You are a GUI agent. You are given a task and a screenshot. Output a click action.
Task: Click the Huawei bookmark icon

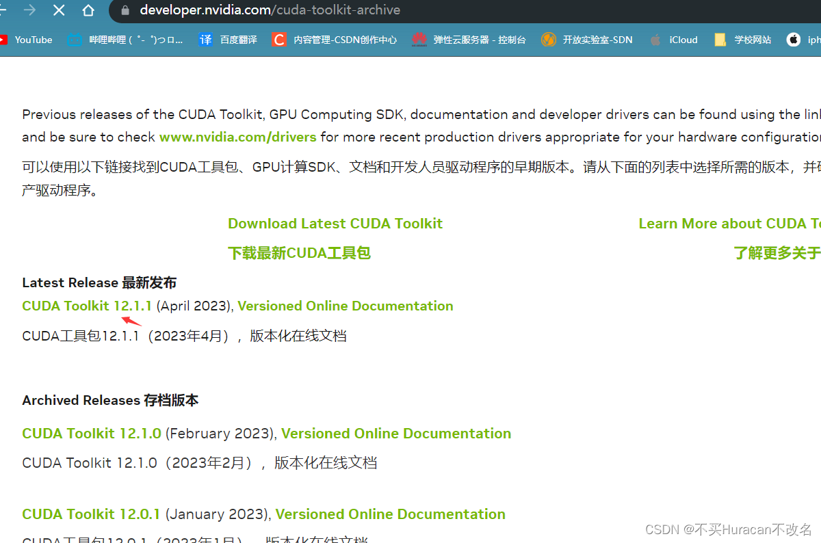click(419, 40)
